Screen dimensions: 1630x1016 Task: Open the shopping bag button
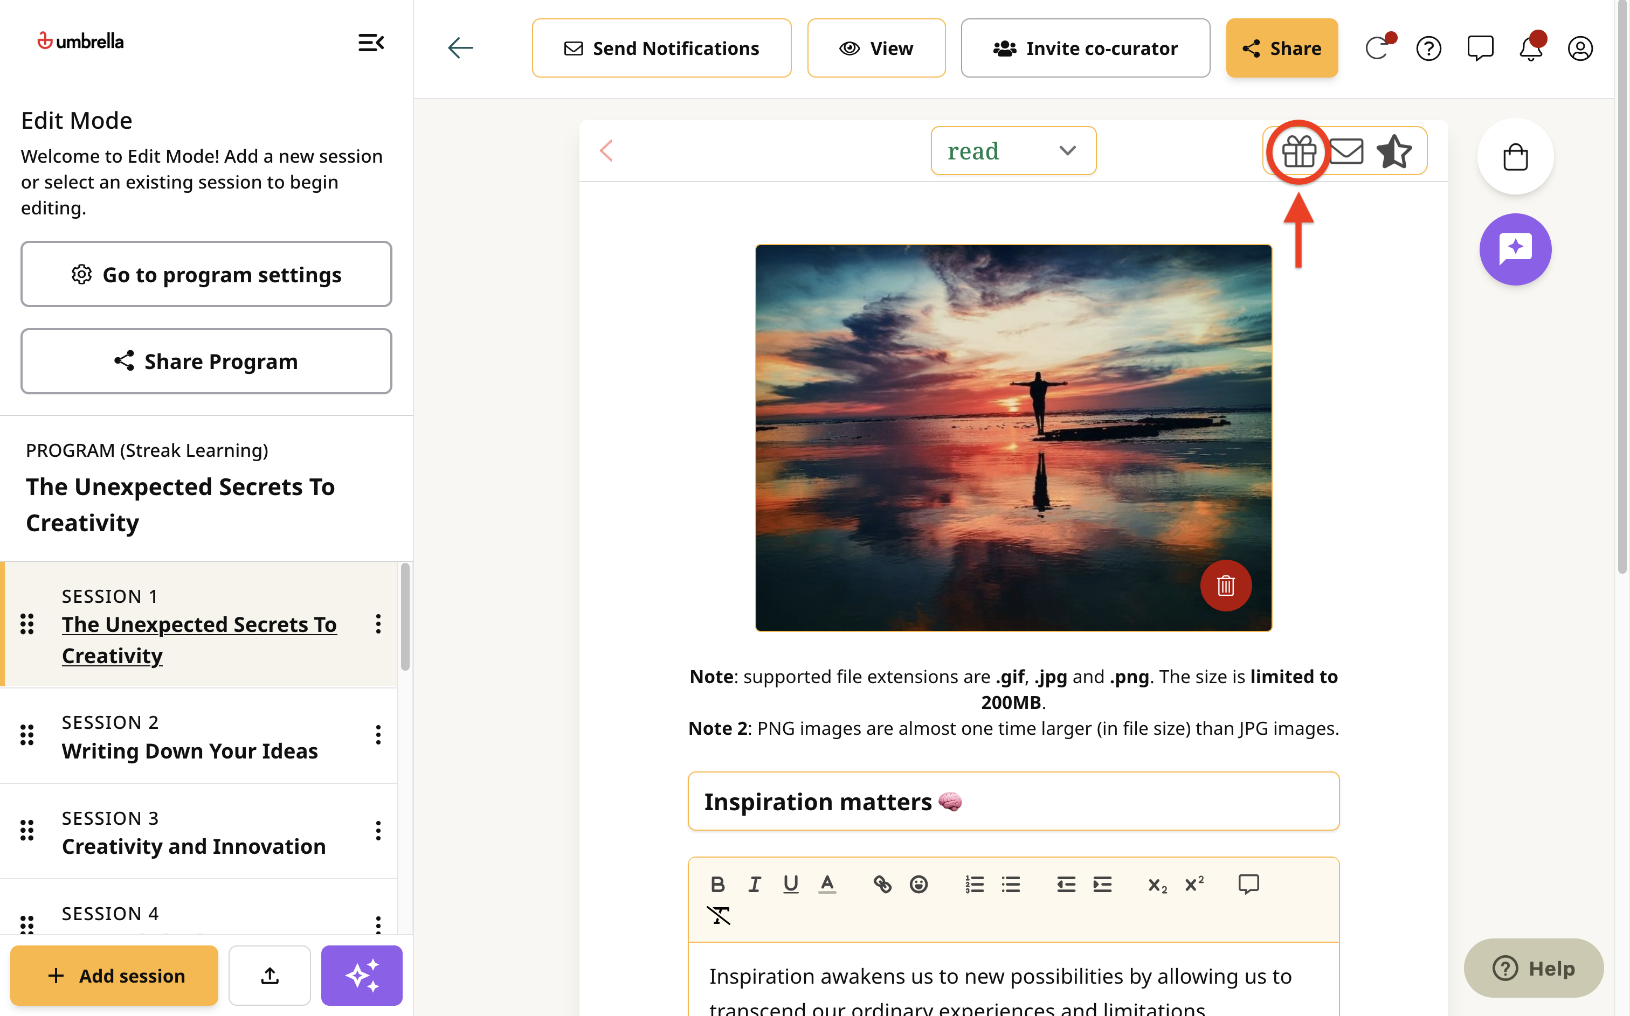[x=1515, y=157]
